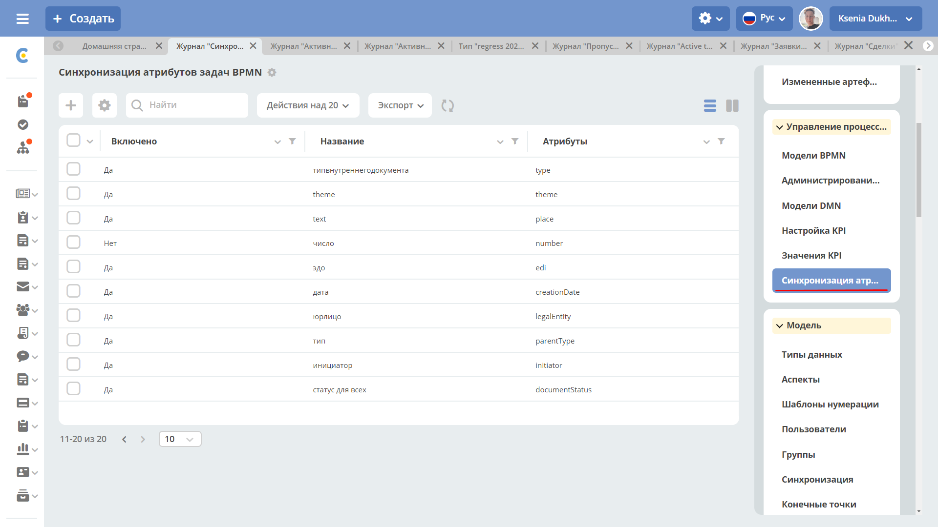938x527 pixels.
Task: Check the инициатор row checkbox
Action: pos(73,365)
